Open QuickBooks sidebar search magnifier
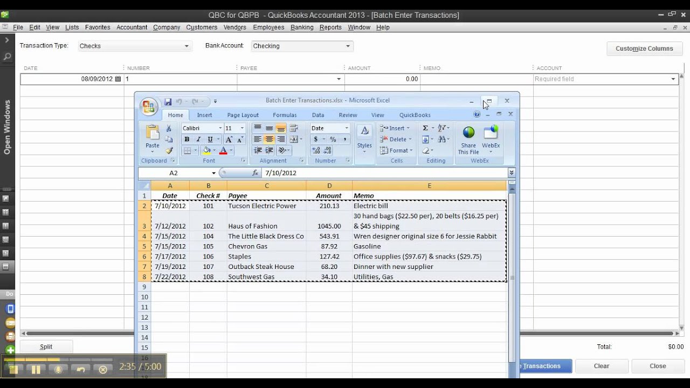690x388 pixels. [7, 56]
